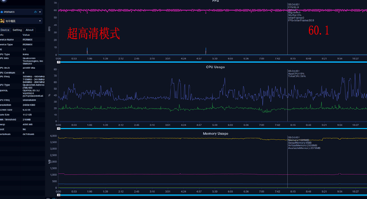This screenshot has width=367, height=199.
Task: Click the Swap value 4095 MB
Action: (x=28, y=125)
